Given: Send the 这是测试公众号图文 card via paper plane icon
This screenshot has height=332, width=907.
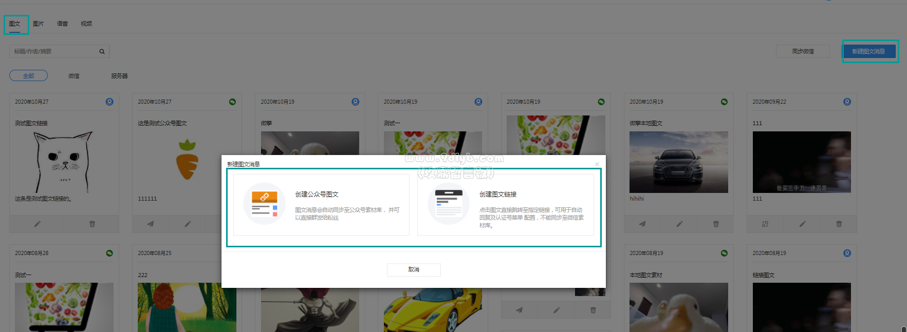Looking at the screenshot, I should (x=151, y=224).
